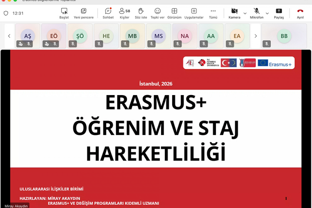This screenshot has height=208, width=312.
Task: Leave the meeting with Ayrıl
Action: [x=300, y=13]
